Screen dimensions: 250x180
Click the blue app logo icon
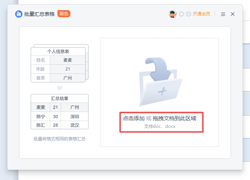click(x=19, y=14)
